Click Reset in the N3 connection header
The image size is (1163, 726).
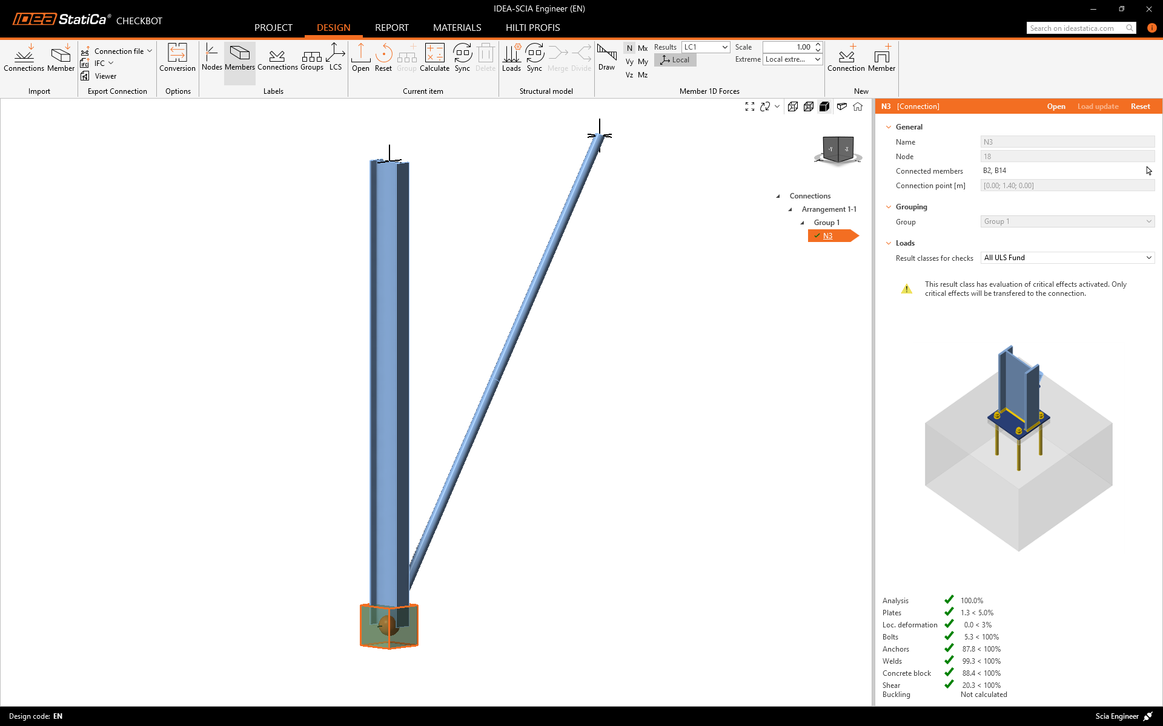point(1140,106)
